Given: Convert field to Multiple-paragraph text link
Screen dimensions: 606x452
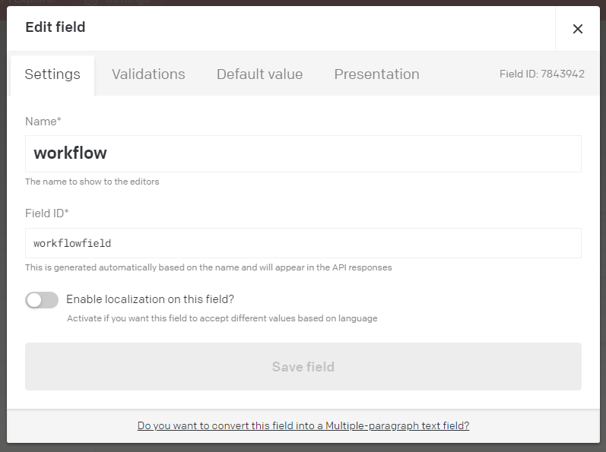Looking at the screenshot, I should [303, 425].
